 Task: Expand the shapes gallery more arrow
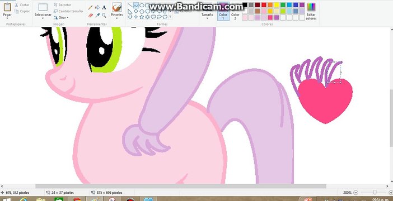[x=170, y=17]
